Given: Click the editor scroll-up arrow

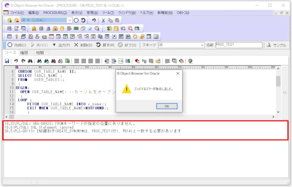Looking at the screenshot, I should coord(278,68).
